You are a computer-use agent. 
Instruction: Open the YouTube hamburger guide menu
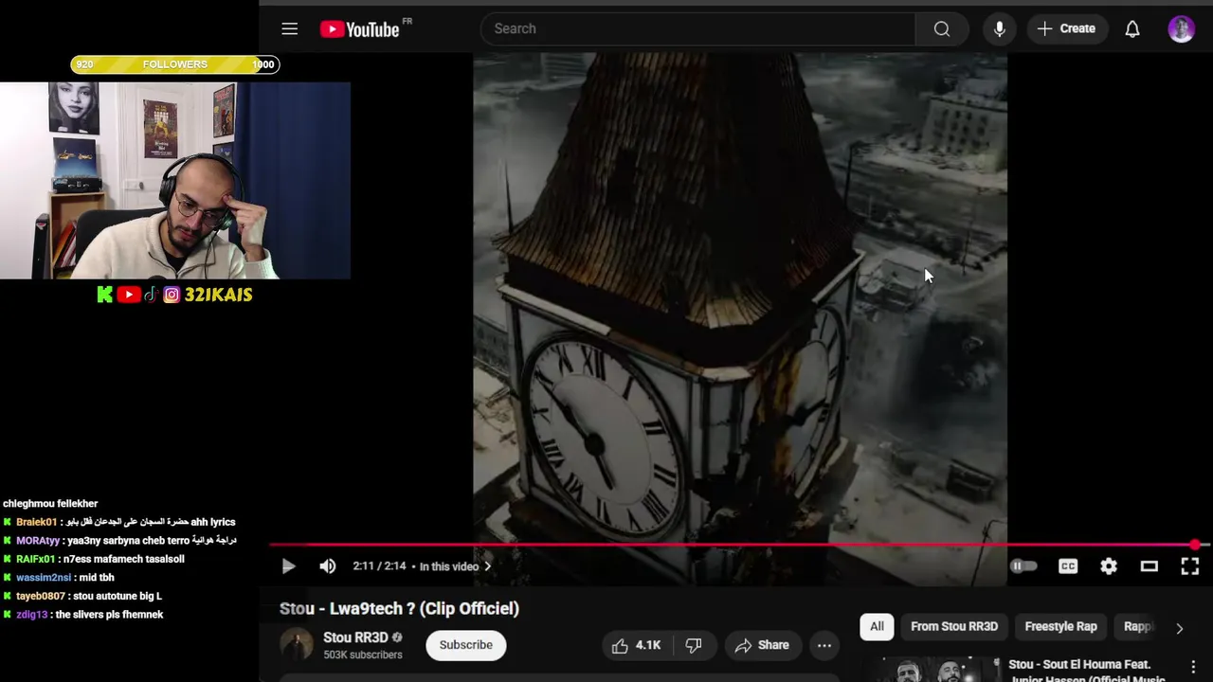pyautogui.click(x=290, y=28)
